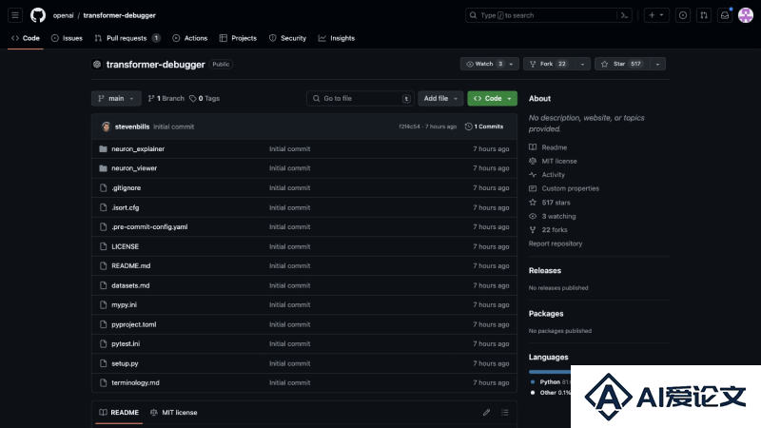This screenshot has height=428, width=761.
Task: Open the terminology.md file
Action: [x=135, y=383]
